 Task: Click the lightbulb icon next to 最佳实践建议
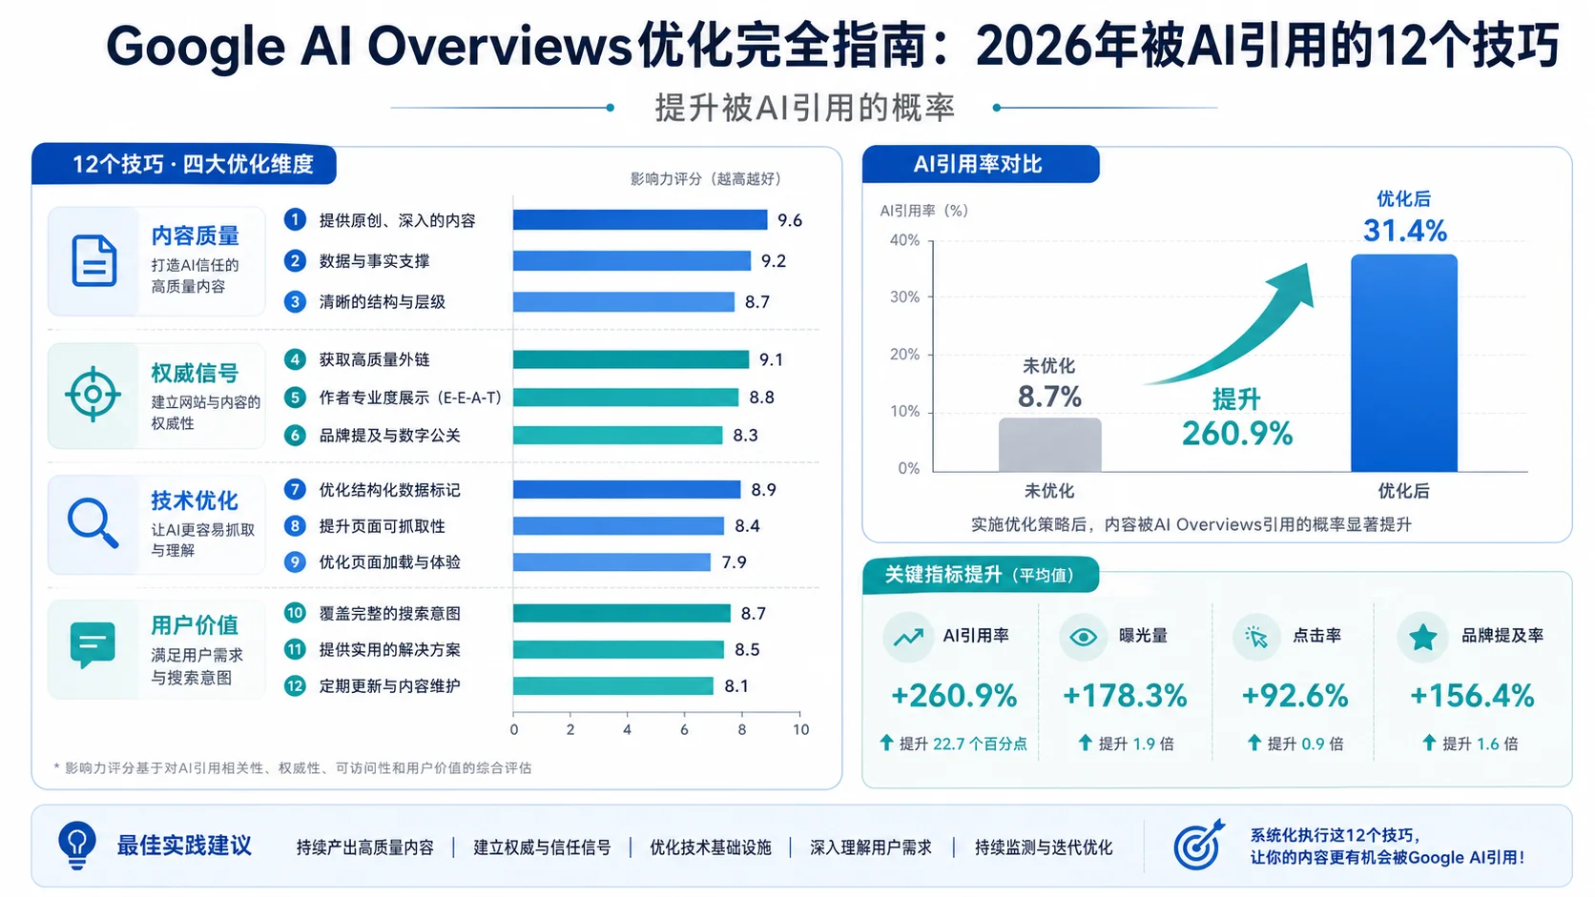pyautogui.click(x=77, y=845)
